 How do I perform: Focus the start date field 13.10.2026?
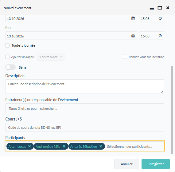[x=67, y=18]
